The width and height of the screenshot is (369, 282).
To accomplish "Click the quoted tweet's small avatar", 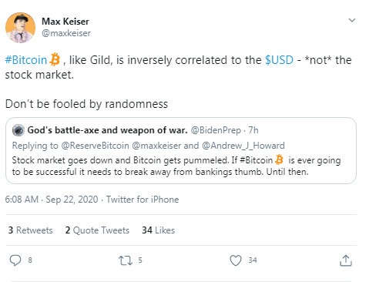I will 18,130.
